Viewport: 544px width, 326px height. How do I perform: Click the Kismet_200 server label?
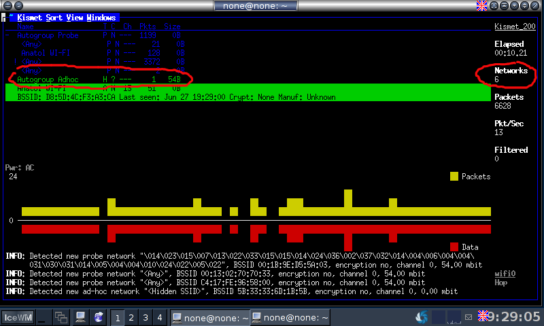(x=515, y=26)
